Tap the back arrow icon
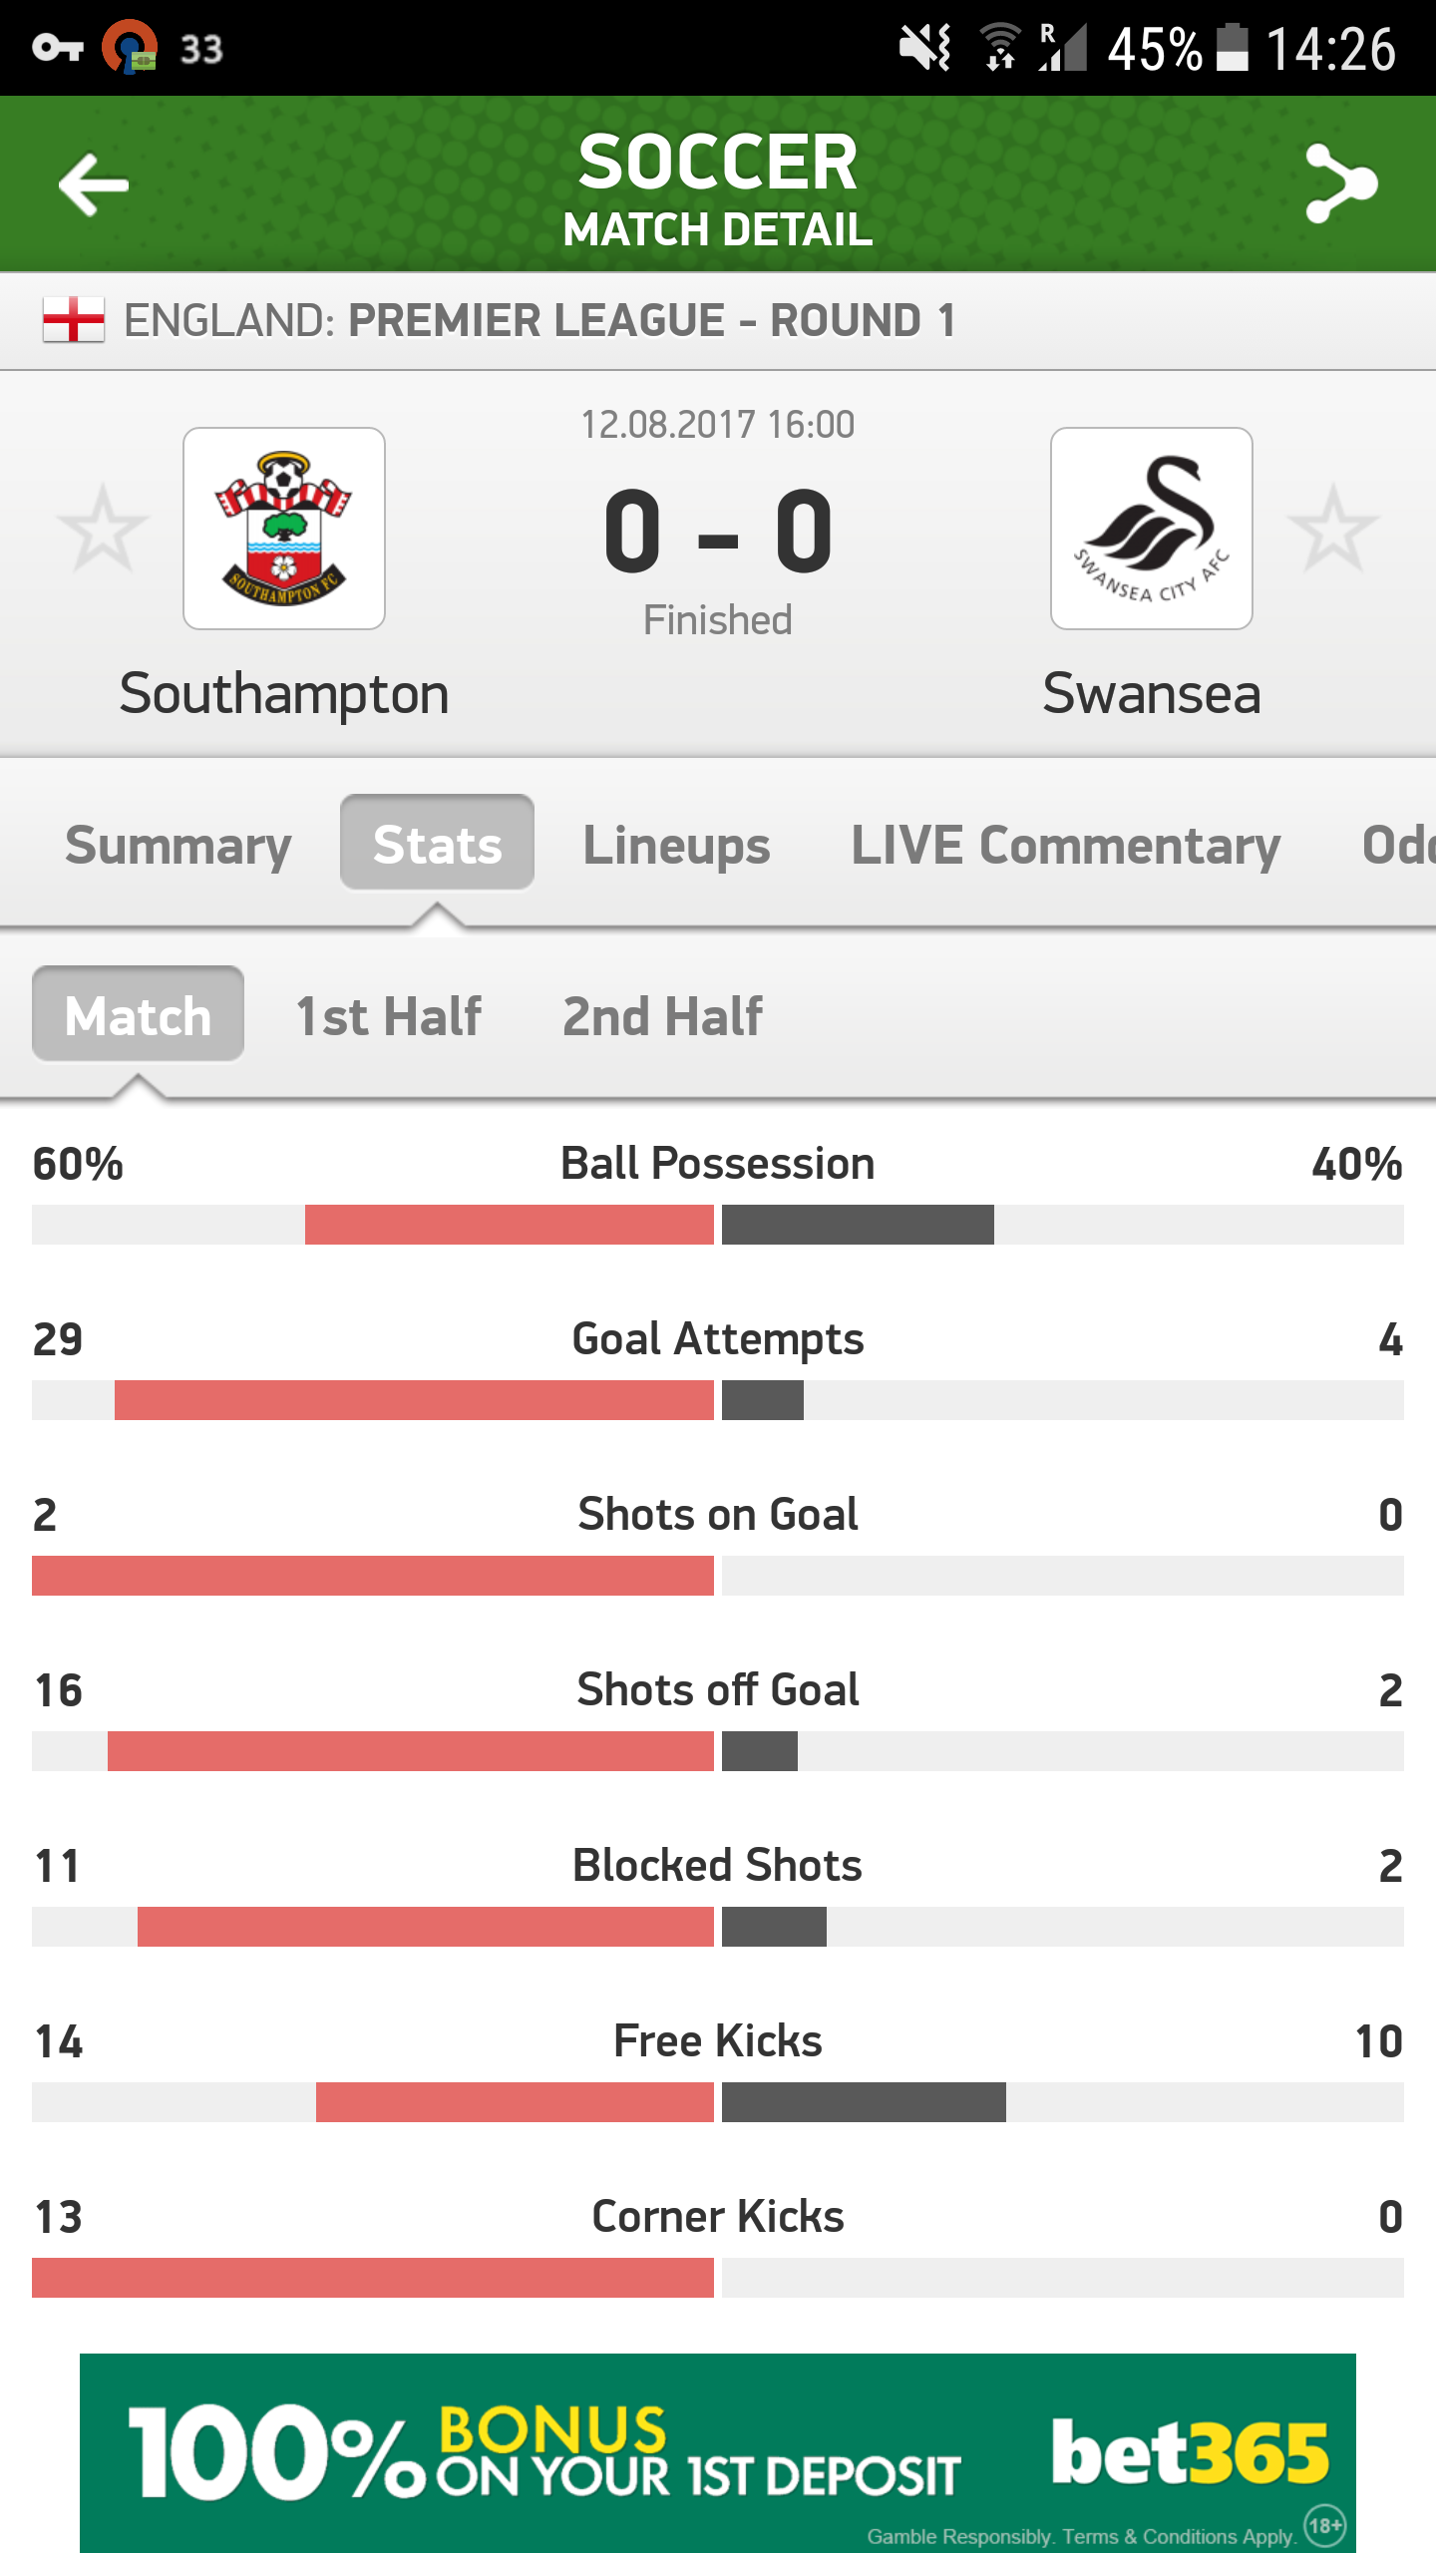The image size is (1436, 2553). tap(94, 184)
